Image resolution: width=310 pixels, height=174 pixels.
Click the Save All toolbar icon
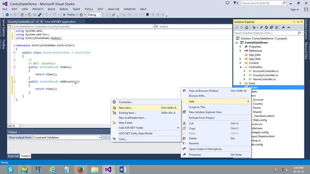click(40, 15)
